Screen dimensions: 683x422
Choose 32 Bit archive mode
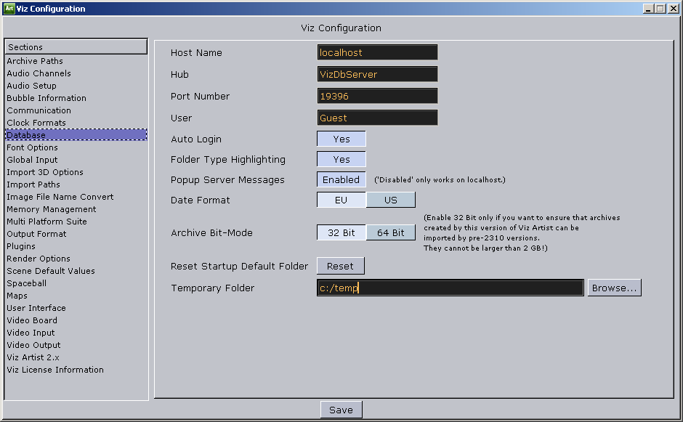tap(341, 233)
